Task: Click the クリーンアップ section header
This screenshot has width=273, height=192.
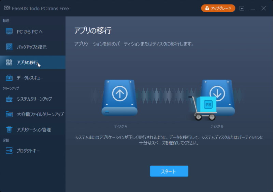Action: [11, 89]
